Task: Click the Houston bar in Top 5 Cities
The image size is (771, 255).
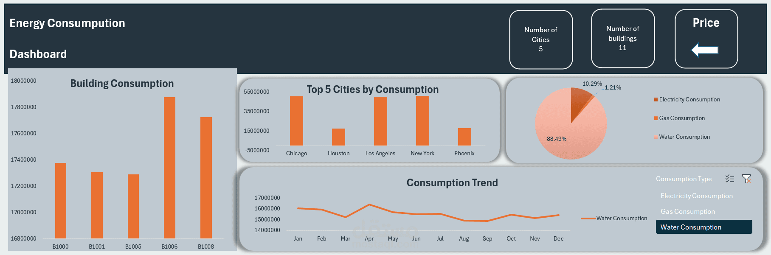Action: pyautogui.click(x=338, y=137)
